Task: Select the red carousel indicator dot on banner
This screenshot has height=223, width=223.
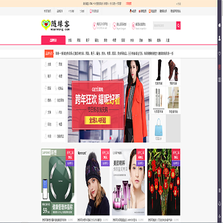Action: coord(111,138)
